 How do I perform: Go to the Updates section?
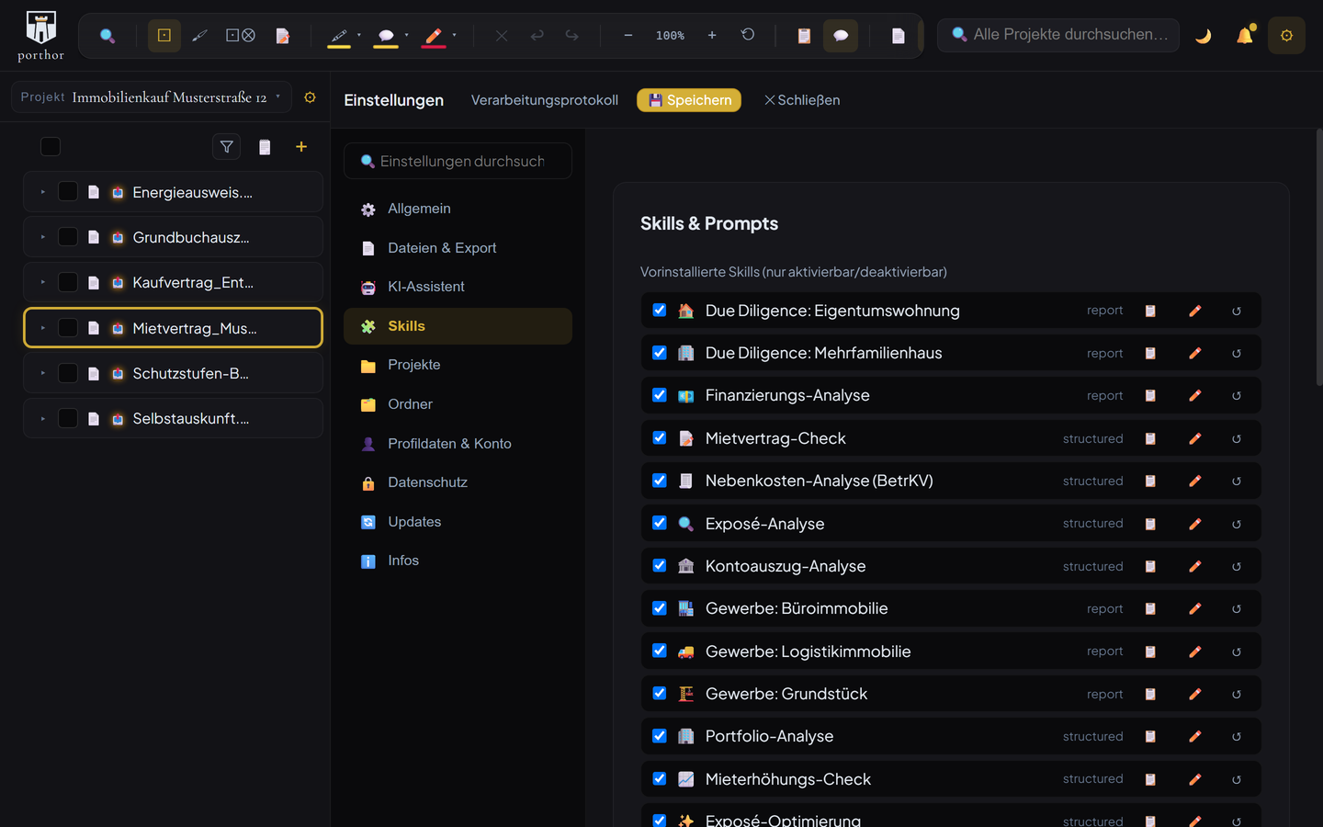coord(458,522)
